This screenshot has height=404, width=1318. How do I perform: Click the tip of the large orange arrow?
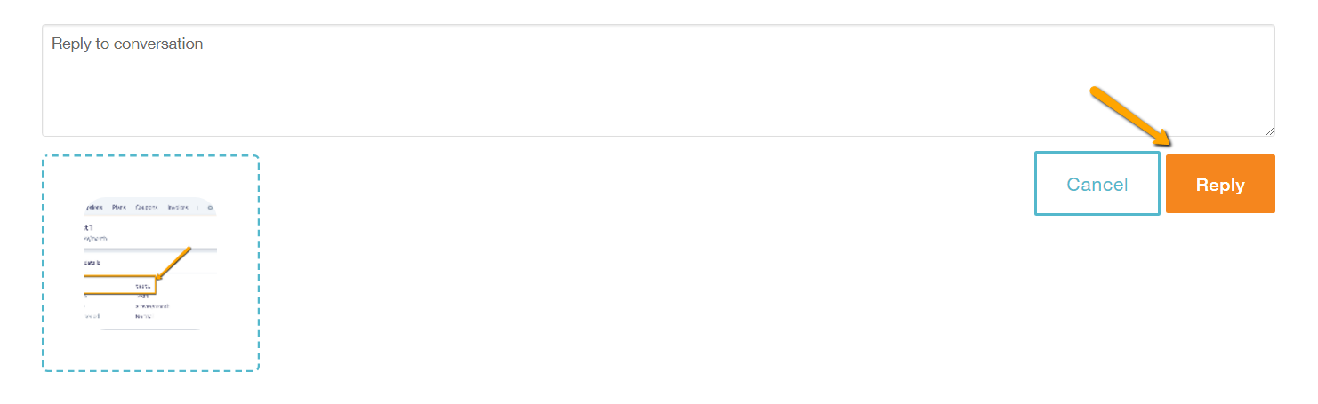point(1169,143)
